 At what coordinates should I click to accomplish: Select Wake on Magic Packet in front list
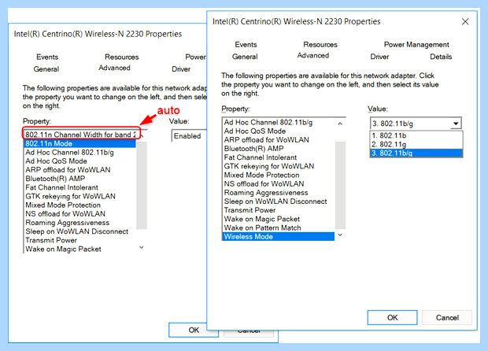click(279, 219)
